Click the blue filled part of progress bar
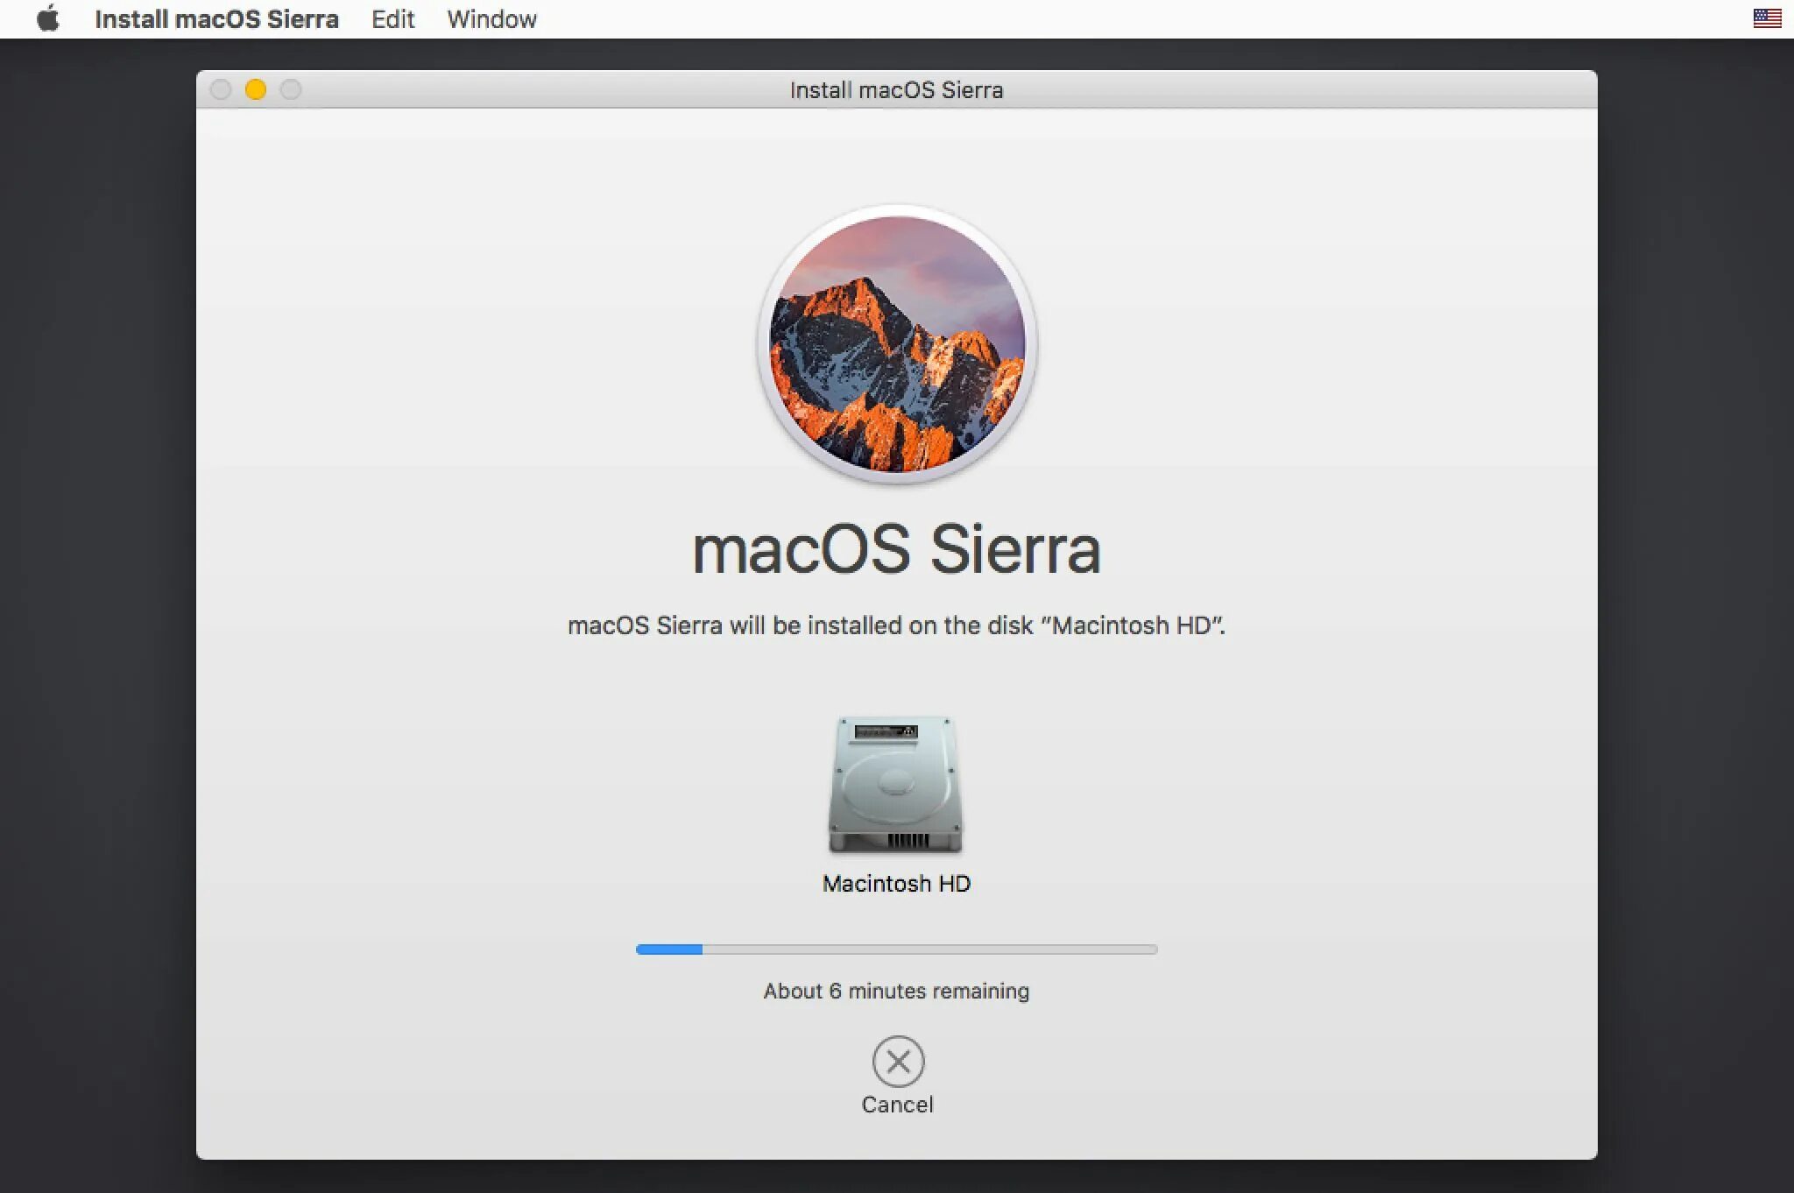Screen dimensions: 1794x1193 tap(668, 949)
